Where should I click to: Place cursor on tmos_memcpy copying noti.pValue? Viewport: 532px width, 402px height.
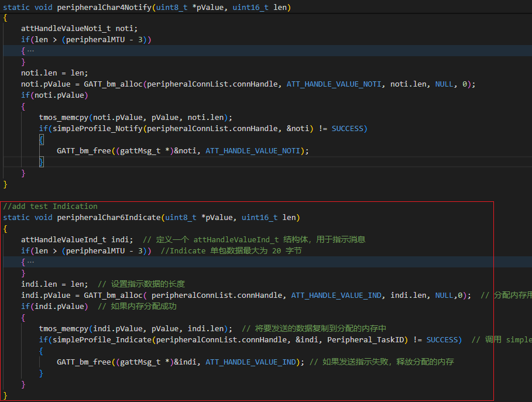coord(63,117)
